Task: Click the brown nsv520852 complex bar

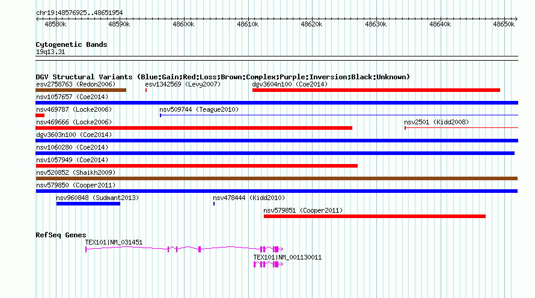Action: (277, 178)
